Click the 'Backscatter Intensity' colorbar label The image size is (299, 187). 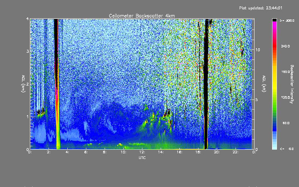pos(292,84)
